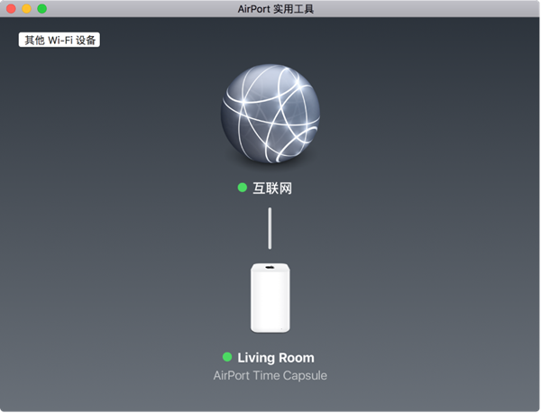541x413 pixels.
Task: Deselect by clicking empty area left of globe
Action: tap(108, 117)
